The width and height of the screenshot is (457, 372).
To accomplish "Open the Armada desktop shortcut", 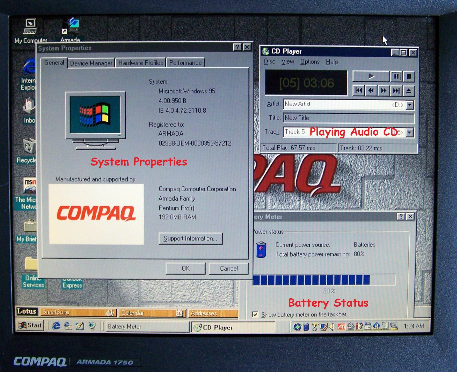I will (70, 30).
